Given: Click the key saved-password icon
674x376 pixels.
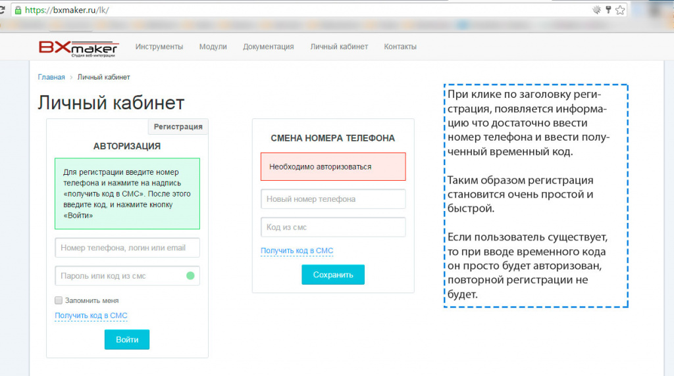Looking at the screenshot, I should click(608, 10).
